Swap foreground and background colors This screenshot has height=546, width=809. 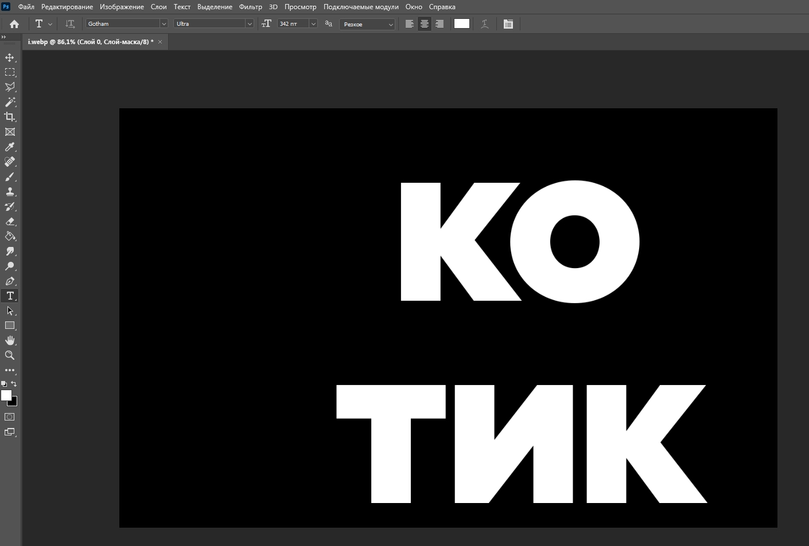(x=14, y=384)
